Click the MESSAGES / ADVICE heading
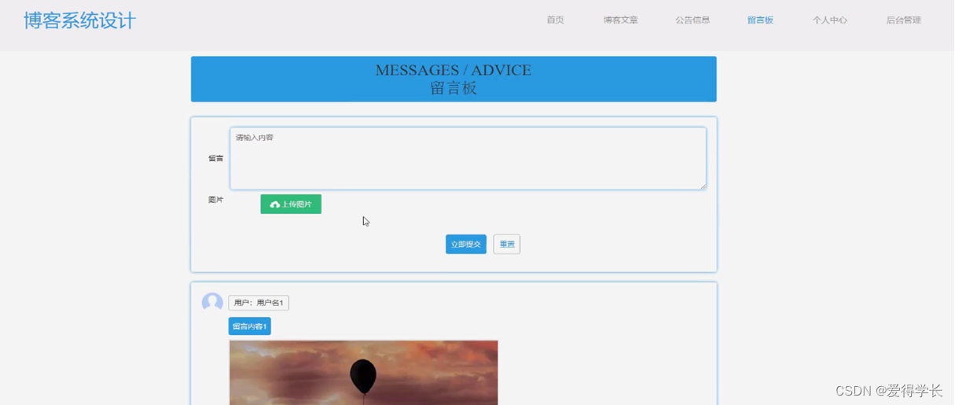This screenshot has width=955, height=405. tap(454, 70)
